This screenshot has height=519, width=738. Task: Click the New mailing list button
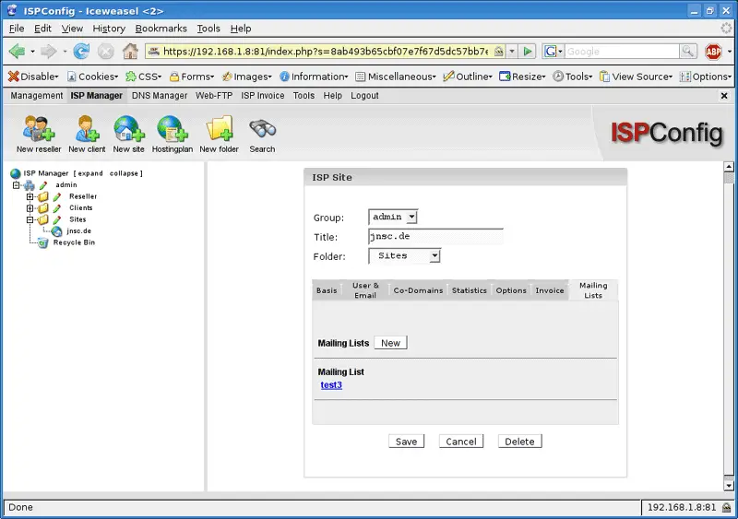[x=390, y=343]
